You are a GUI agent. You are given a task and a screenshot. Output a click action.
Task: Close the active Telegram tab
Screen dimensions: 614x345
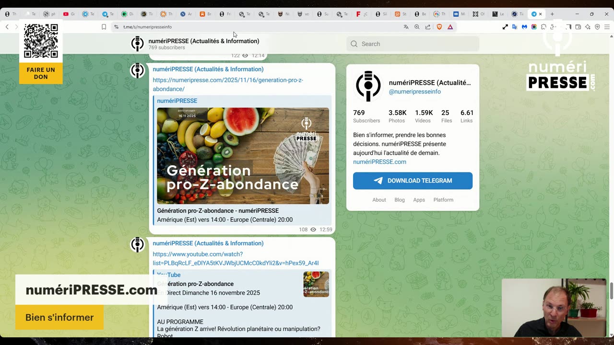coord(541,14)
